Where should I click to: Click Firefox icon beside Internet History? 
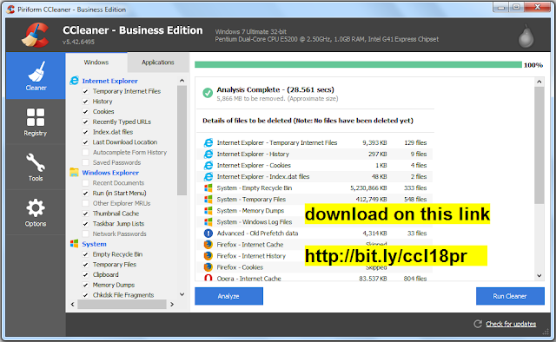point(208,256)
